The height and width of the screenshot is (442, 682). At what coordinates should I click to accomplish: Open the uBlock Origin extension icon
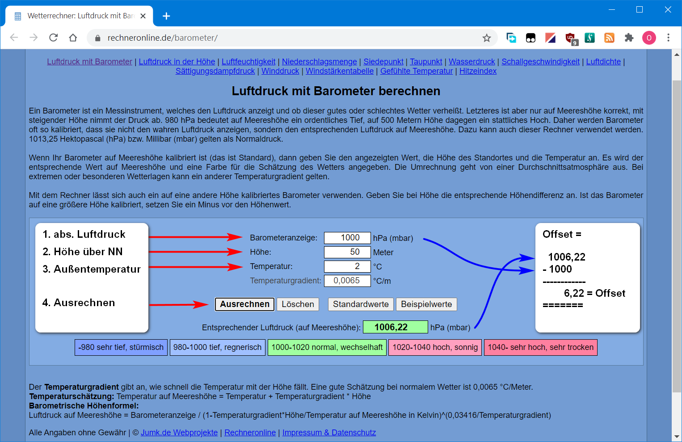click(570, 38)
